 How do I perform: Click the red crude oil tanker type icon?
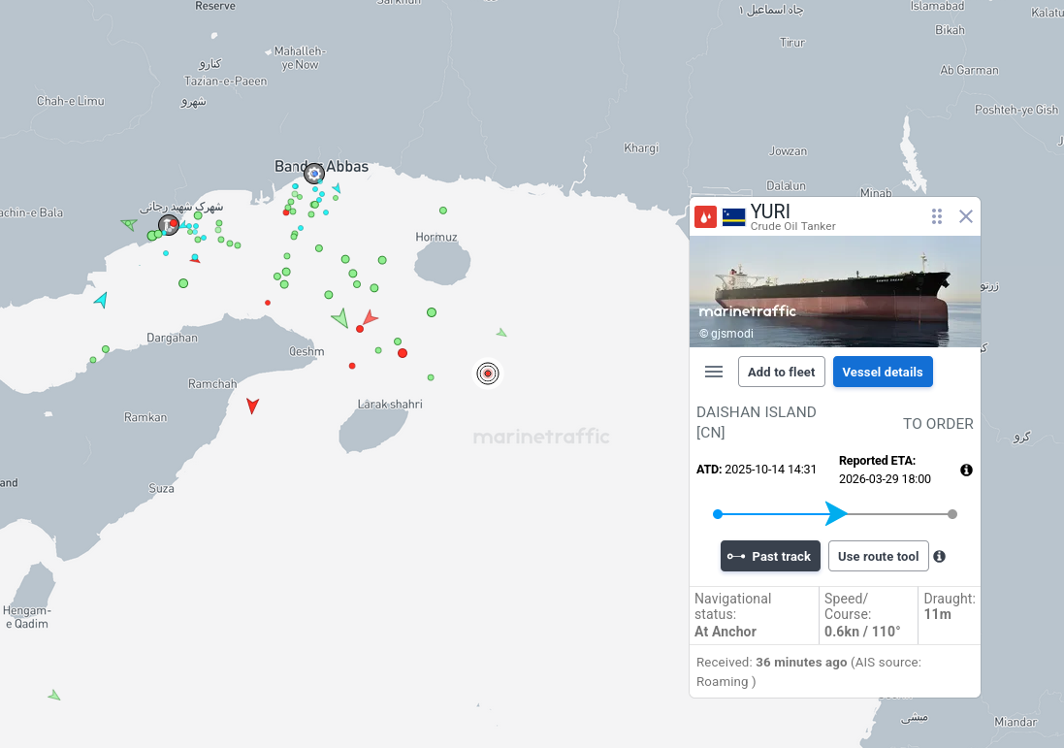point(706,217)
